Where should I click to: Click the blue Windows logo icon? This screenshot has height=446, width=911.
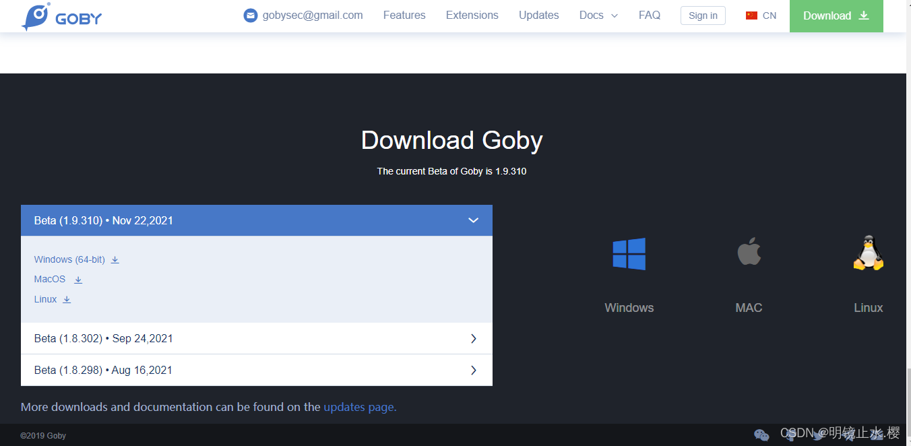[629, 254]
